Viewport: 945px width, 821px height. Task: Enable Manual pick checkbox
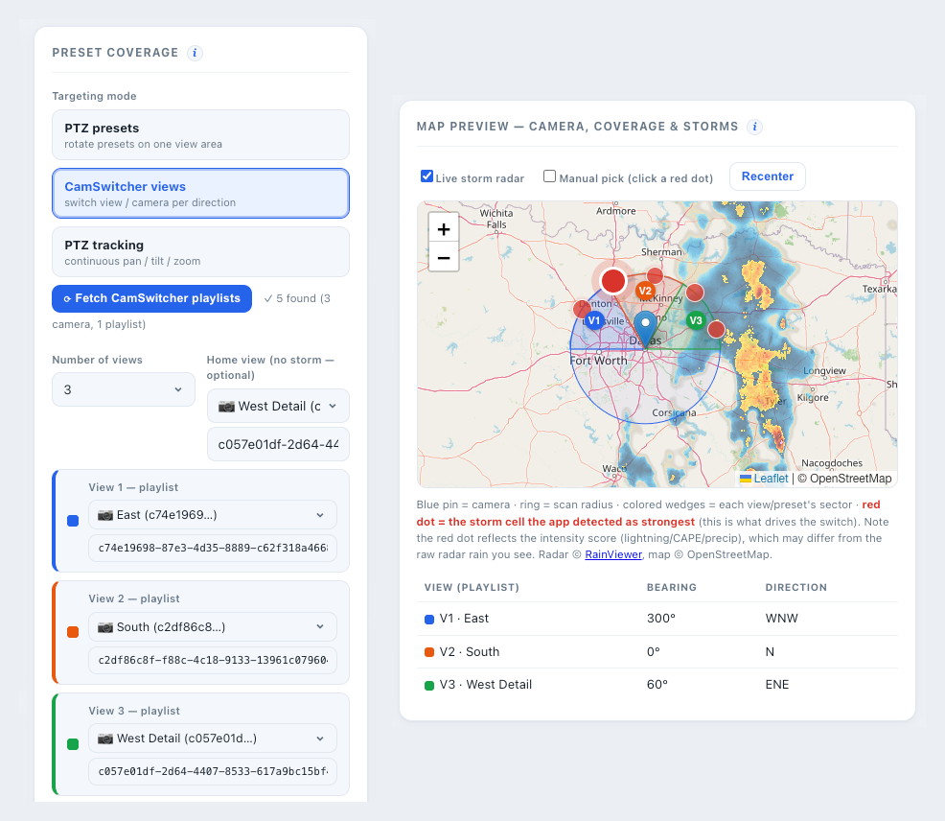549,176
